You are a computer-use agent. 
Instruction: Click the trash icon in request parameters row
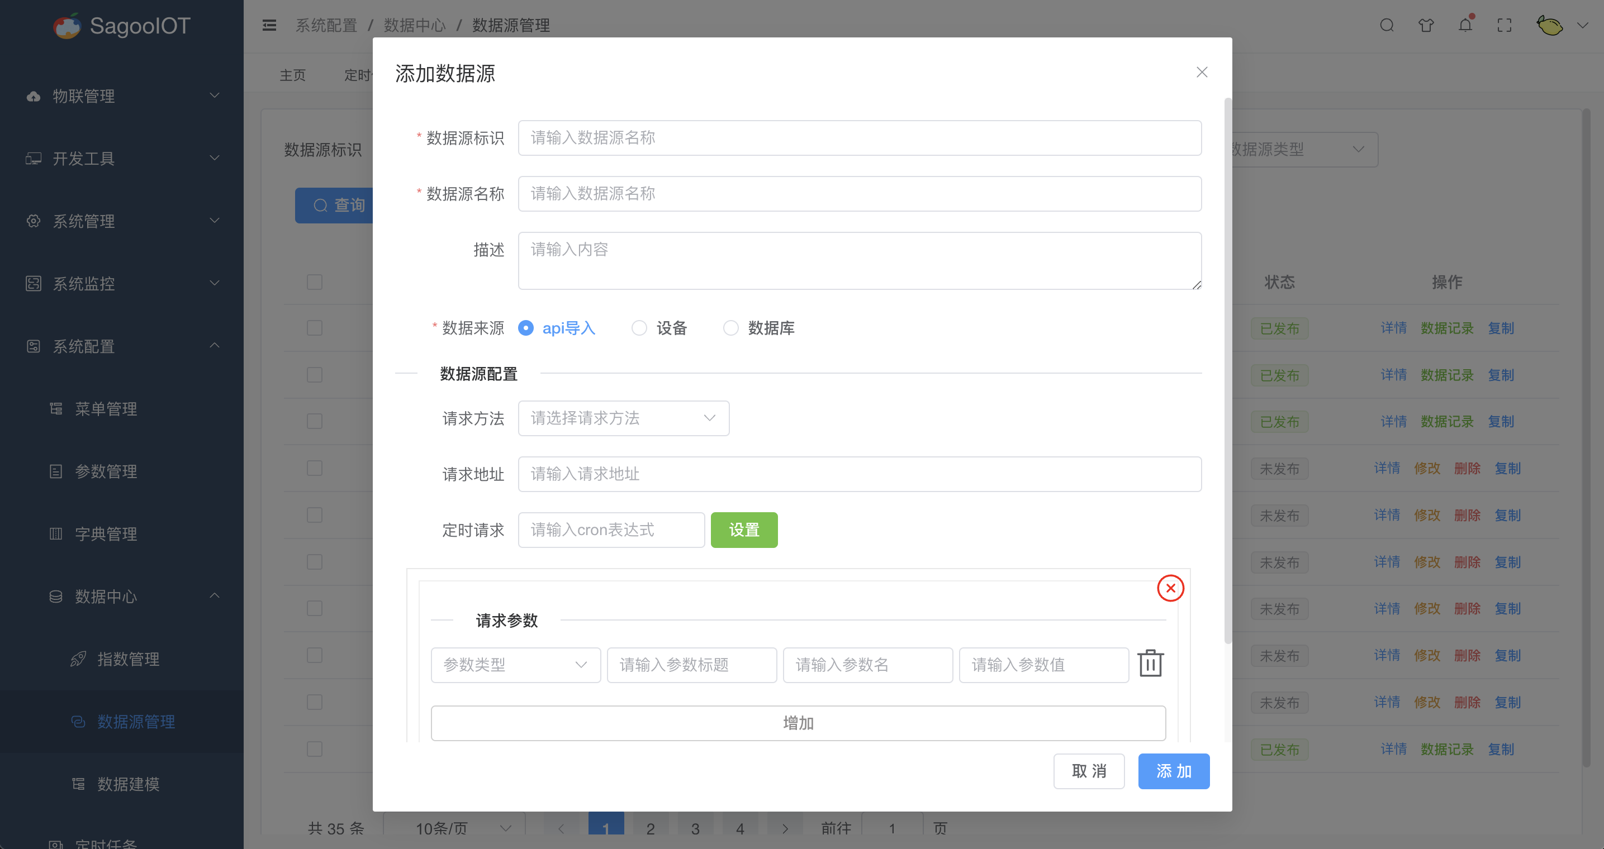point(1150,664)
